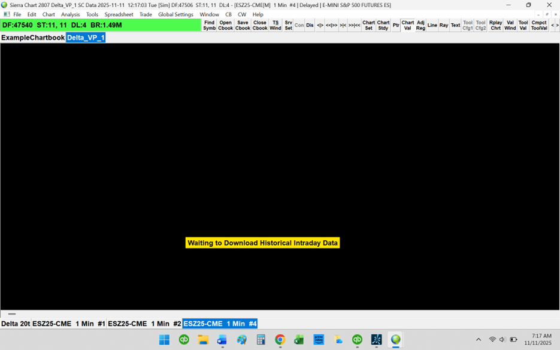560x350 pixels.
Task: Select the Ptr pointer tool
Action: (396, 25)
